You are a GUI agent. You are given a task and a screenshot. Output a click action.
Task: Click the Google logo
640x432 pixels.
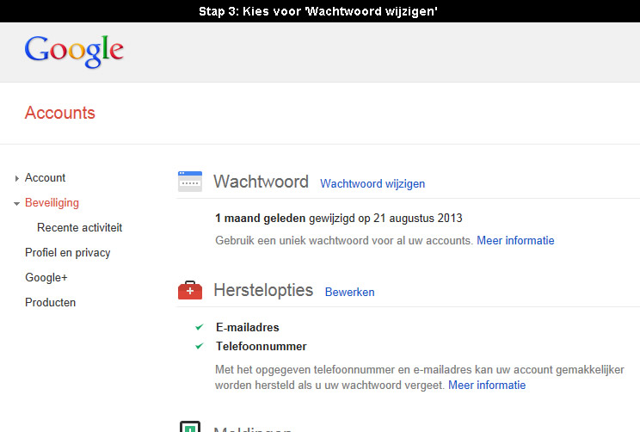pyautogui.click(x=74, y=52)
